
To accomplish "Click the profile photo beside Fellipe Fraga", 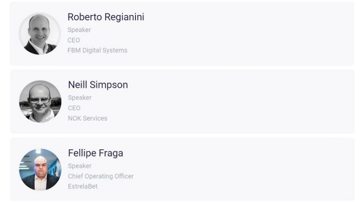I will click(40, 169).
